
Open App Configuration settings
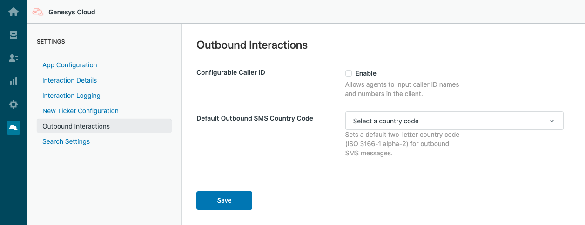point(70,65)
